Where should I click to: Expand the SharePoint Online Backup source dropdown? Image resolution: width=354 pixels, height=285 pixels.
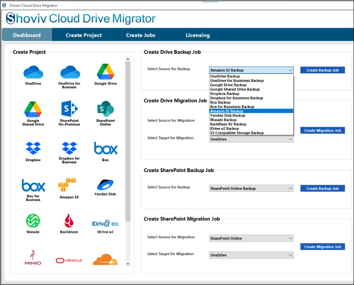point(251,188)
